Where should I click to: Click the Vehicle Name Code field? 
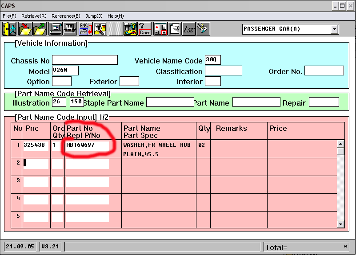tap(212, 60)
